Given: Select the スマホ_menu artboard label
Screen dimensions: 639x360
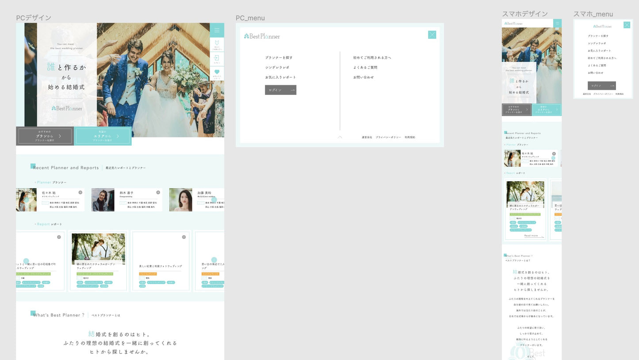Looking at the screenshot, I should click(593, 14).
